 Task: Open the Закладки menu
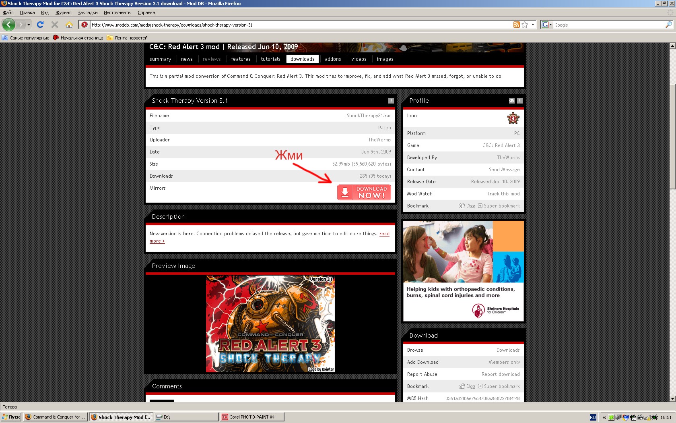pos(88,12)
